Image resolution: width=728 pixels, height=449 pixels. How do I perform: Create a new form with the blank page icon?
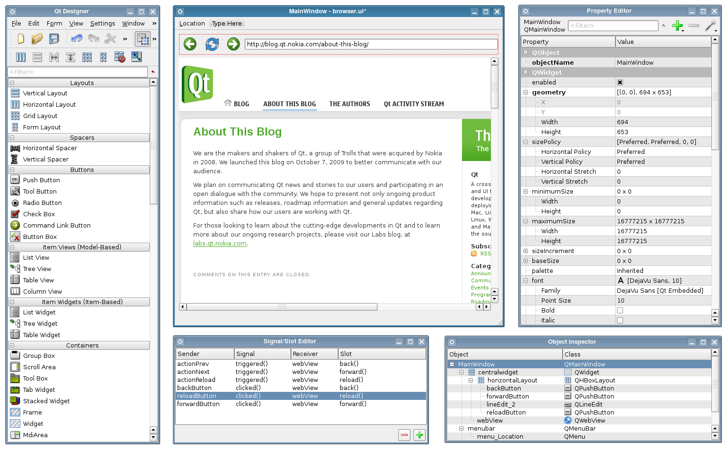point(21,39)
